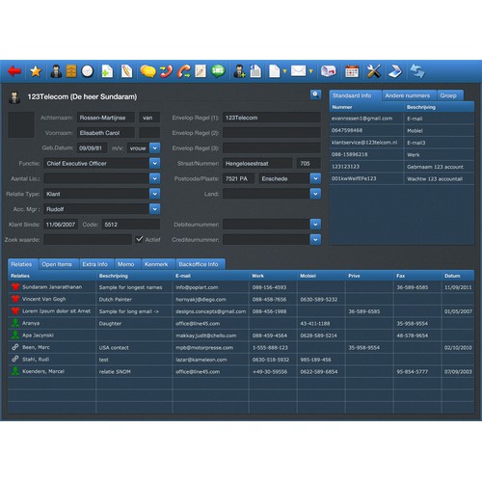Select the evanrossen1@gmail.com number row

coord(402,119)
